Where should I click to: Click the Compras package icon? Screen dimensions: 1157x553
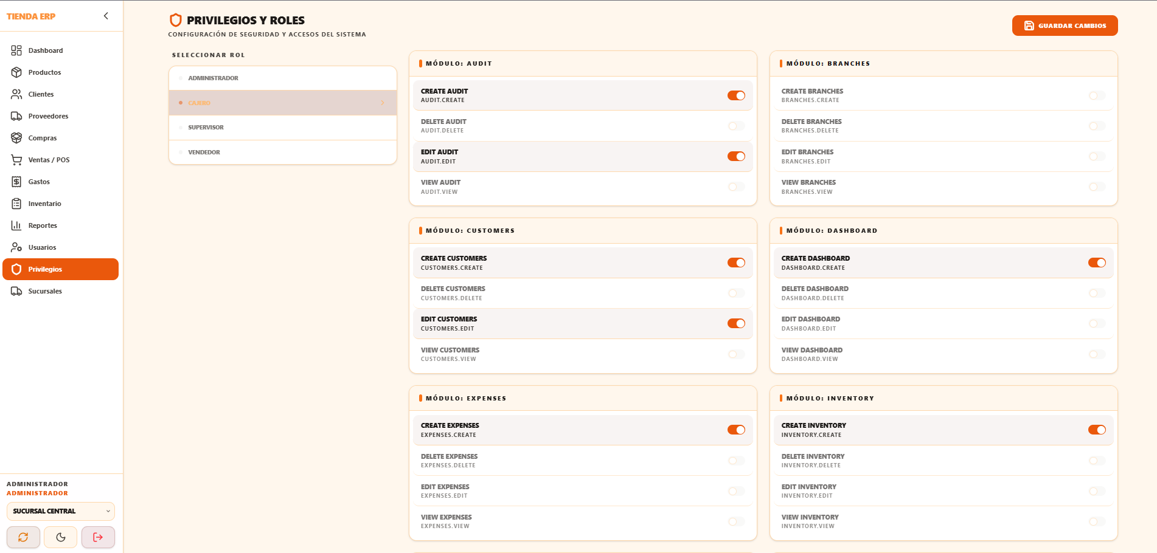[x=16, y=138]
